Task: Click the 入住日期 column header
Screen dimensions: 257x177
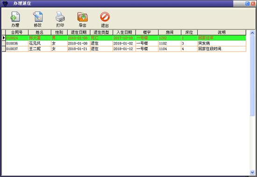Action: [124, 32]
